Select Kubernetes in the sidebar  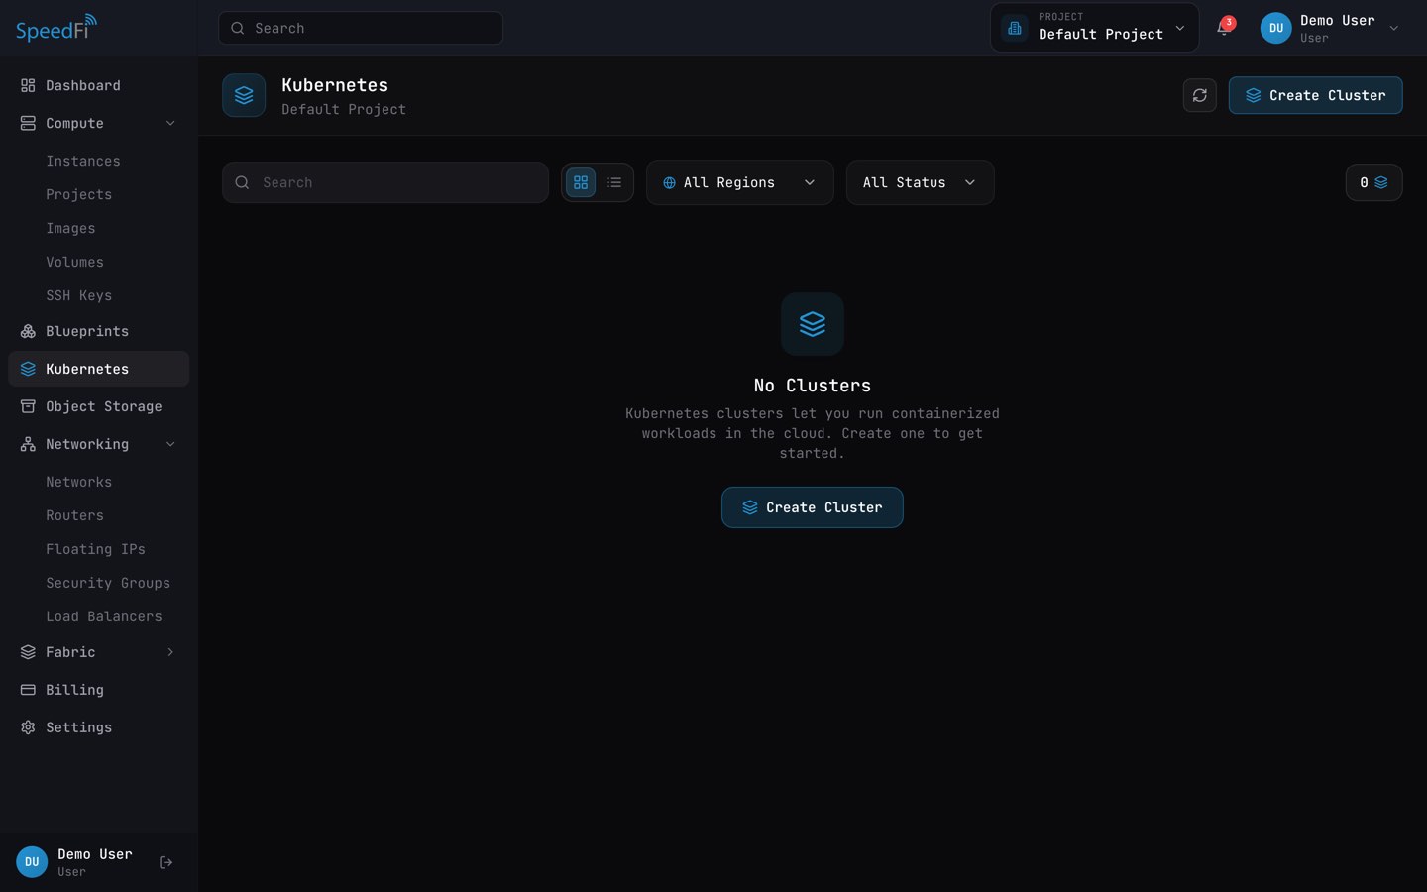(98, 369)
